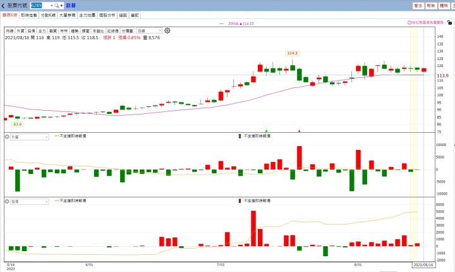Click the 0.85% percent change value

pos(133,38)
